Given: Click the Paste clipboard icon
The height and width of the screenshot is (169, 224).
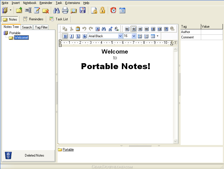Looking at the screenshot, I should 78,29.
